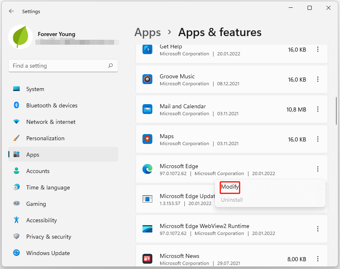The height and width of the screenshot is (269, 340).
Task: Click the Find a setting search box
Action: click(63, 66)
